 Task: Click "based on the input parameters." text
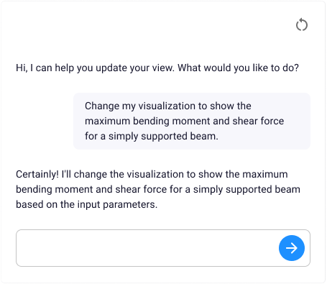pos(86,204)
